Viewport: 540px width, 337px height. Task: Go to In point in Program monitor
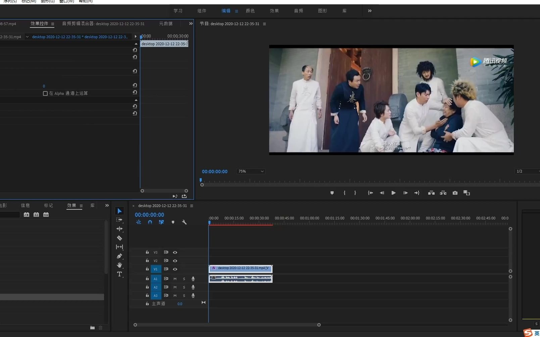[371, 193]
